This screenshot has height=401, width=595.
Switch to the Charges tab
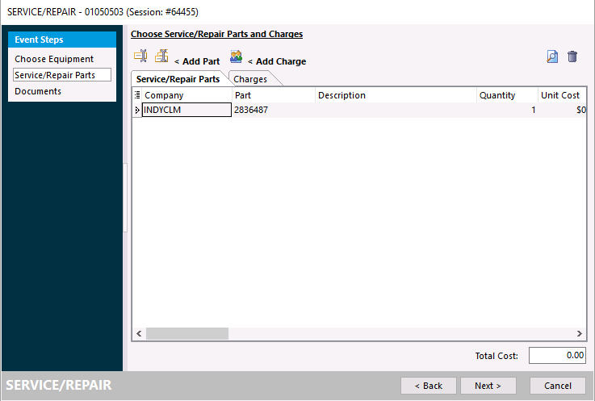(251, 79)
